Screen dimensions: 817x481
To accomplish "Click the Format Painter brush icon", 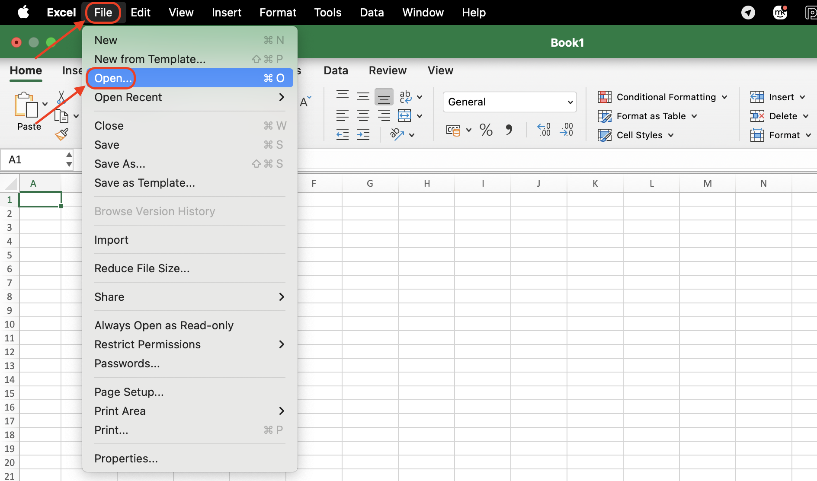I will 61,134.
